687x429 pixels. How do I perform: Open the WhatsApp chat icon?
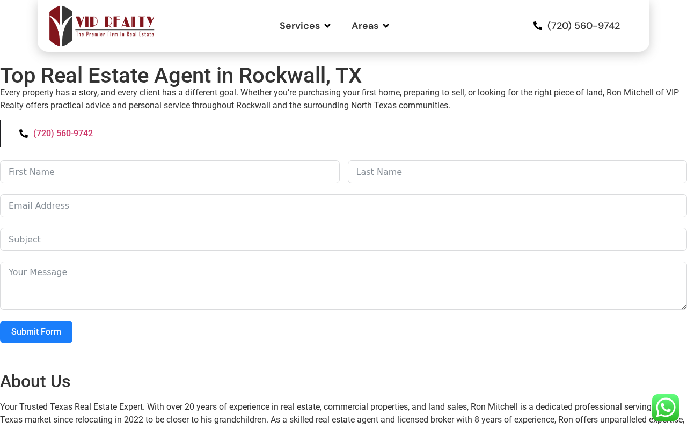(x=666, y=408)
